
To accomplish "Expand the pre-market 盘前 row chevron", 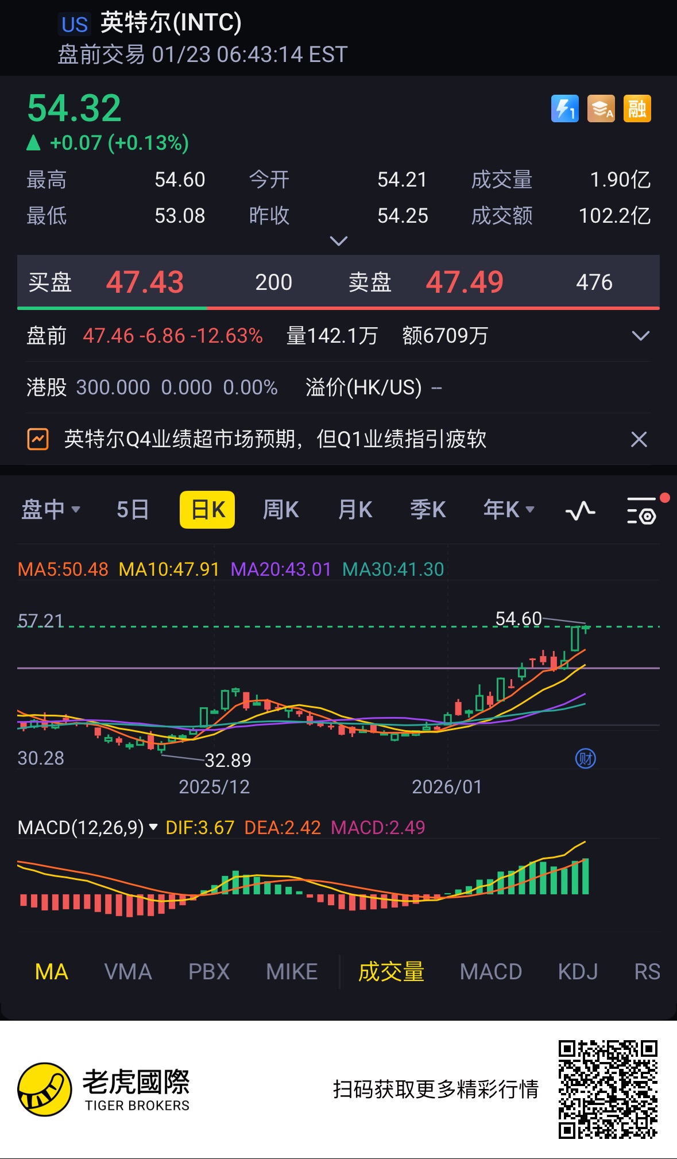I will click(x=640, y=336).
